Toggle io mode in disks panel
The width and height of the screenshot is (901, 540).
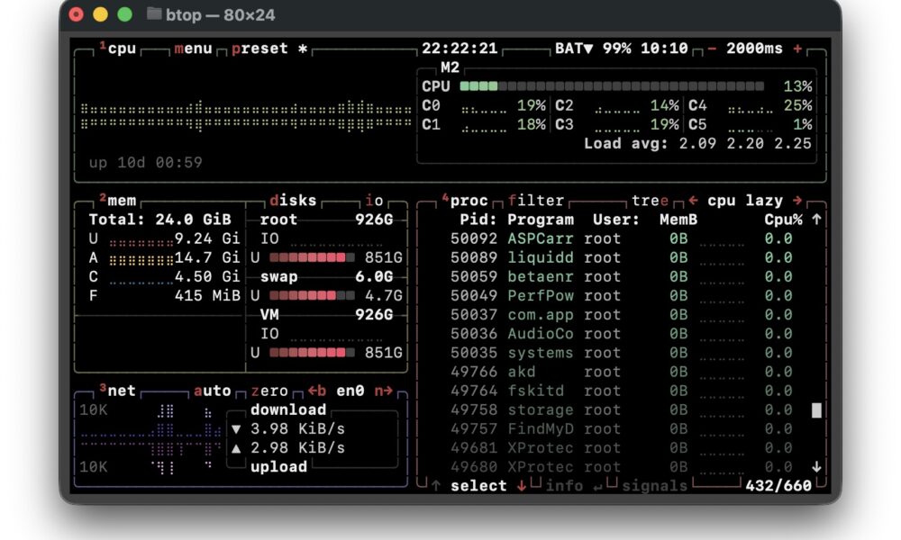tap(374, 201)
